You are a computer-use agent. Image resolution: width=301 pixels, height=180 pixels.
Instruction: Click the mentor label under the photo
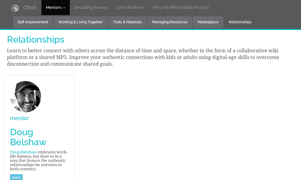coord(19,118)
